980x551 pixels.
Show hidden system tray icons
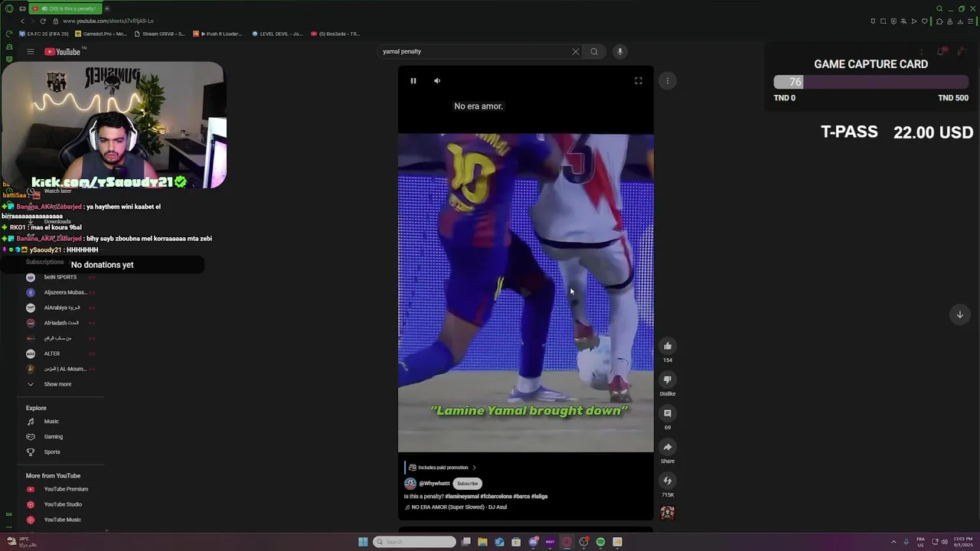893,542
